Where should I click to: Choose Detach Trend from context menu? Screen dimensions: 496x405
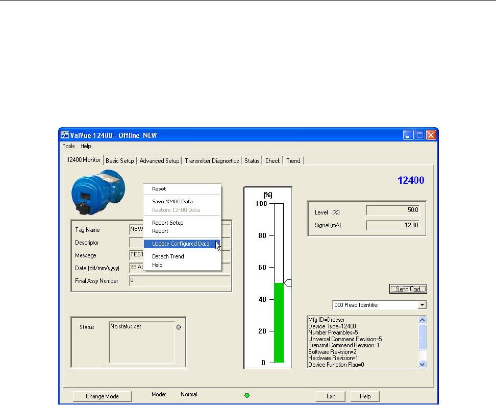pos(182,256)
